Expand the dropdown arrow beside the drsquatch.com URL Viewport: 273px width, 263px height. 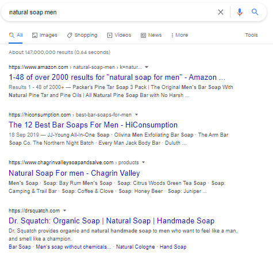(x=64, y=211)
